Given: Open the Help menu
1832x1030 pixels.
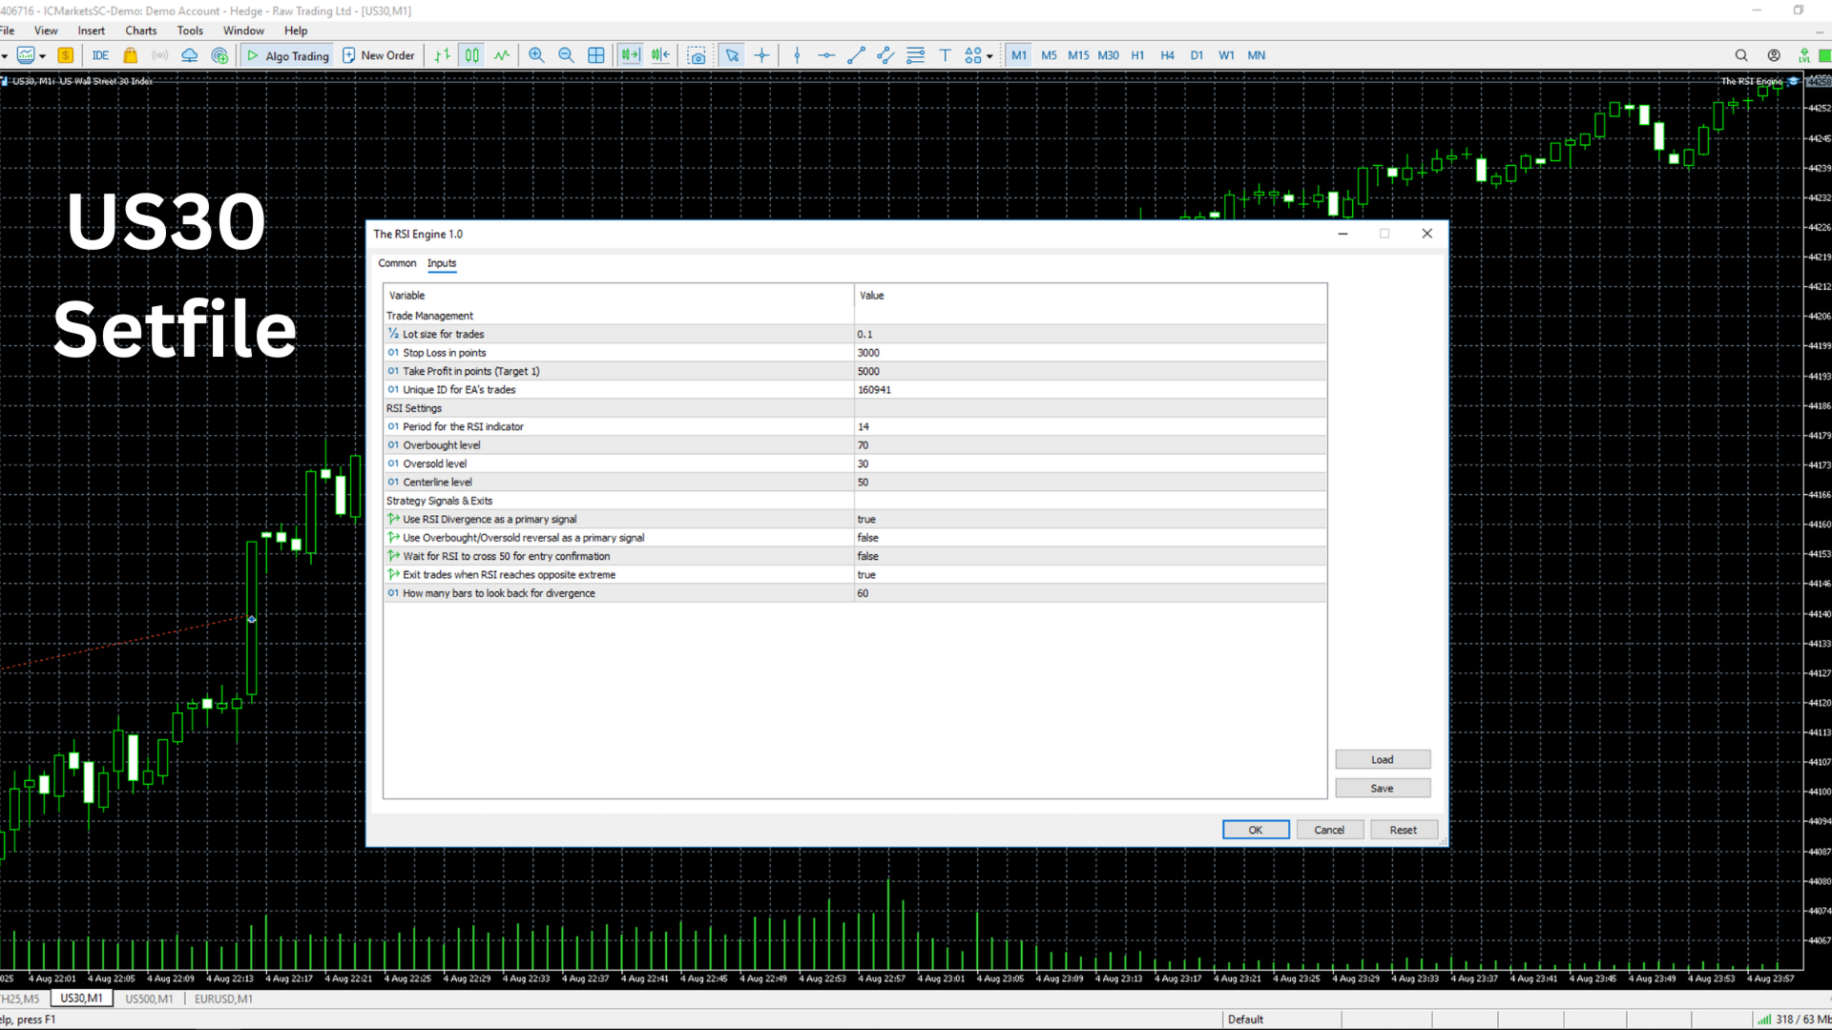Looking at the screenshot, I should 296,31.
